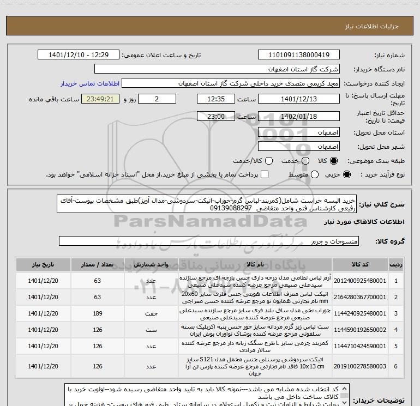420x406 pixels.
Task: Click the remaining time counter 23:49:21
Action: 100,99
